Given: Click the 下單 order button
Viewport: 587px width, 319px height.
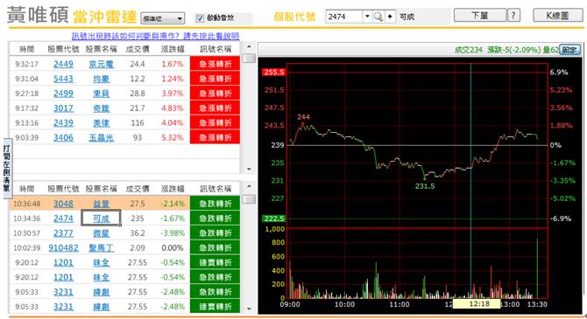Looking at the screenshot, I should [x=479, y=16].
